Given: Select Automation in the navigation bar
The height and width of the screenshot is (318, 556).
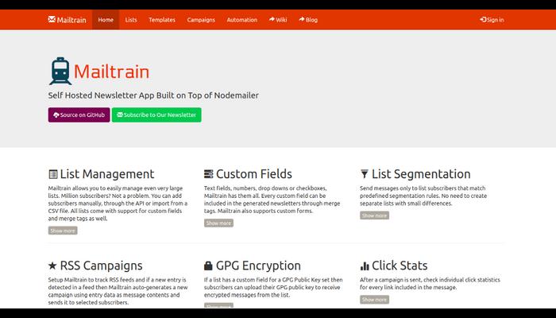Looking at the screenshot, I should pos(241,20).
